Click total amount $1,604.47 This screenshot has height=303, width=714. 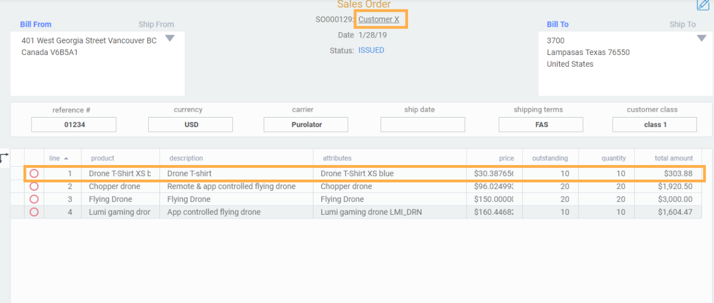(675, 212)
